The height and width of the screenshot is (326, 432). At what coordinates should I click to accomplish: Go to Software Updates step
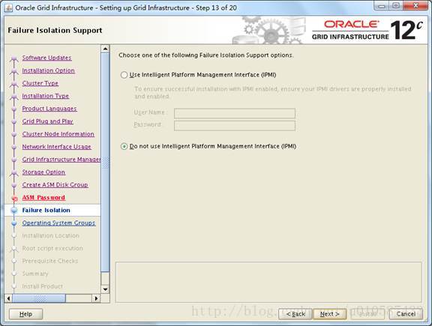(46, 58)
